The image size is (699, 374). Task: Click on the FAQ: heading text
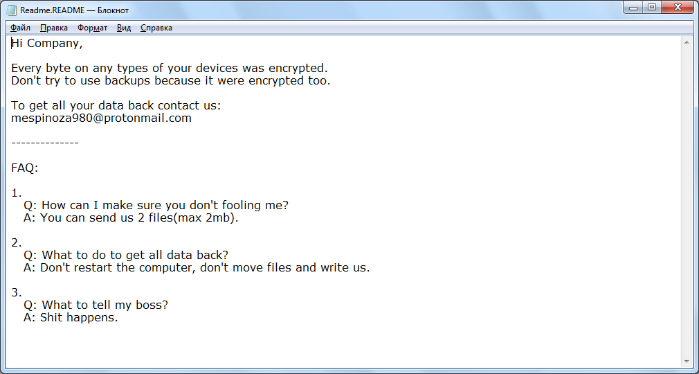click(x=24, y=168)
